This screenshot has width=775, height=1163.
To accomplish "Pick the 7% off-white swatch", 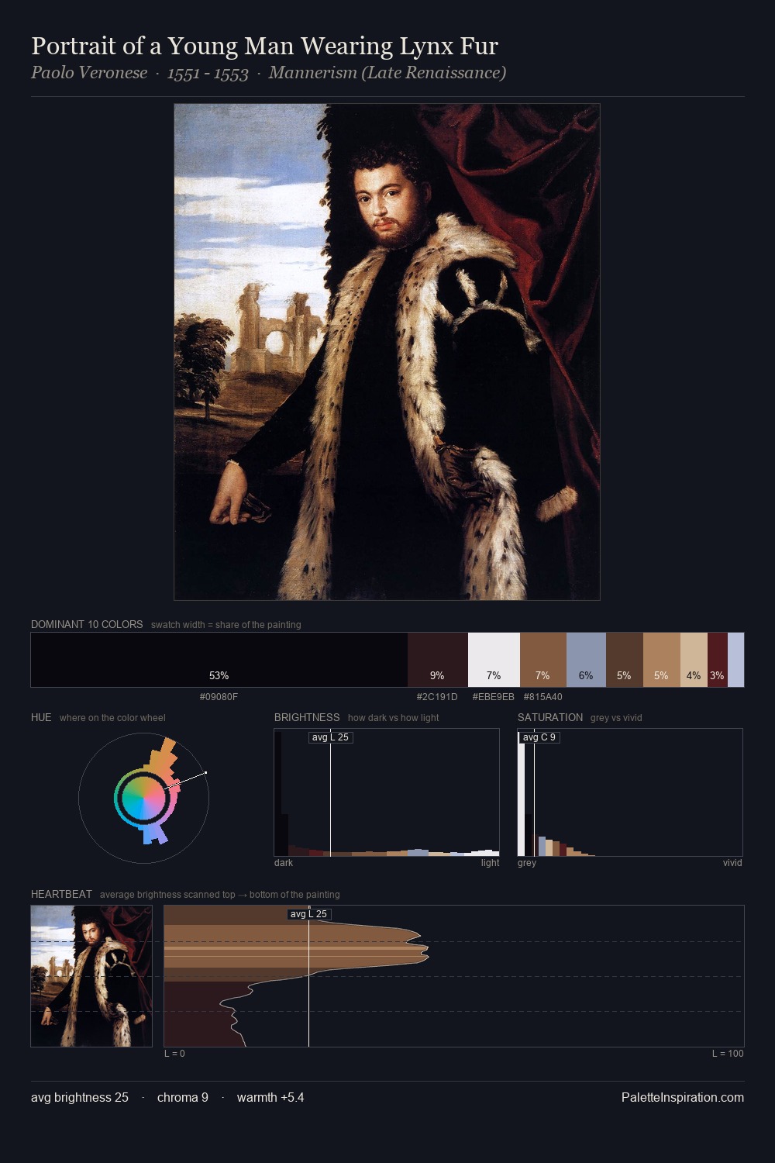I will pyautogui.click(x=494, y=660).
